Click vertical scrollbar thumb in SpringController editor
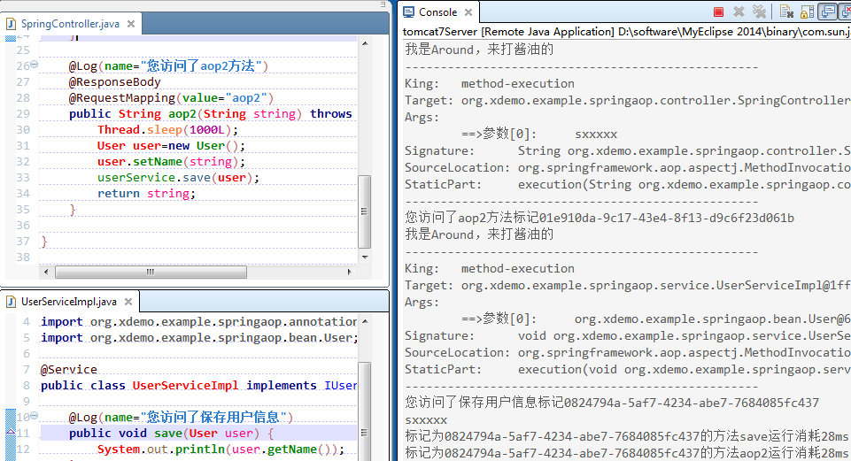Viewport: 851px width, 461px height. click(365, 211)
